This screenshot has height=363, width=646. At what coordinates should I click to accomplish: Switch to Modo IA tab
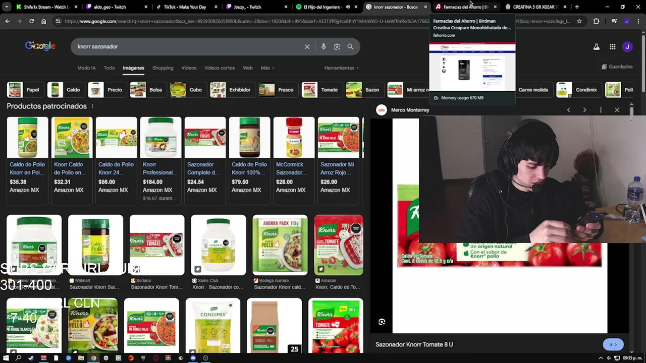click(86, 68)
